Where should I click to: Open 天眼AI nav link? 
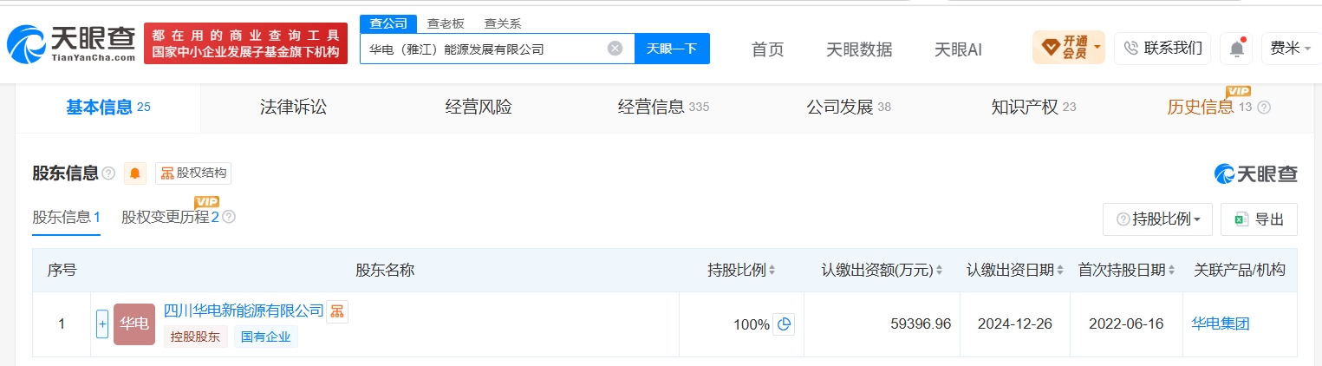tap(958, 49)
